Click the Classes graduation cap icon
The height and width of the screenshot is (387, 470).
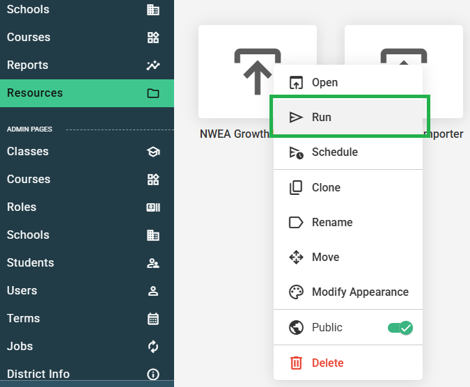tap(153, 152)
